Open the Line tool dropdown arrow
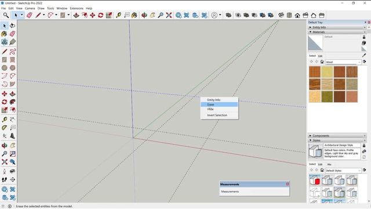This screenshot has width=371, height=209. (x=44, y=15)
